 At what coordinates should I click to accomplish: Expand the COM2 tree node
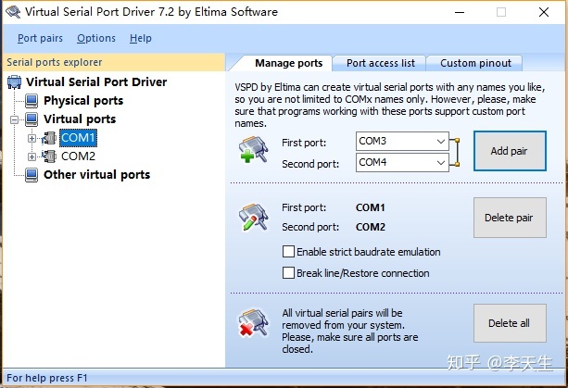[32, 156]
